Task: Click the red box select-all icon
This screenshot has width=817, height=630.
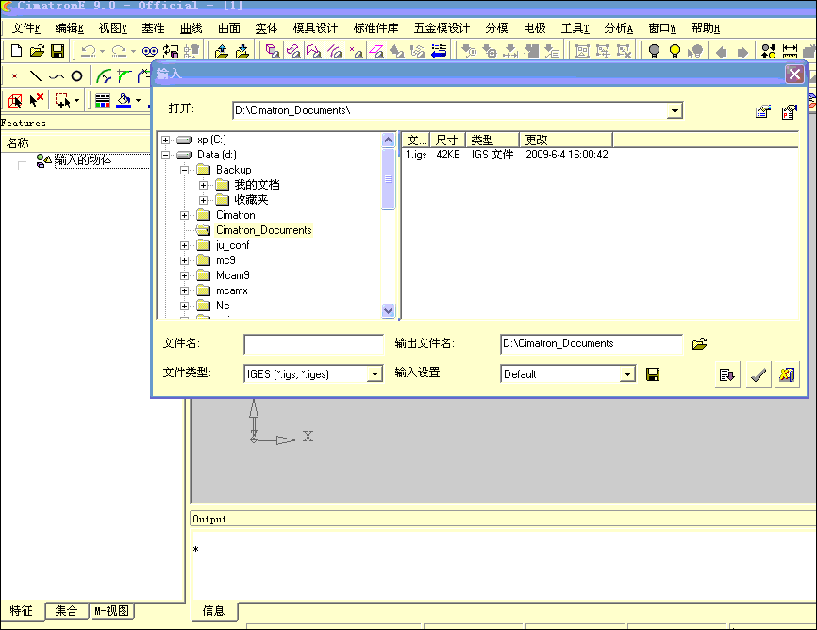Action: [15, 100]
